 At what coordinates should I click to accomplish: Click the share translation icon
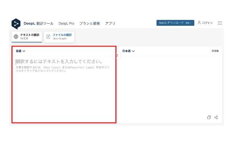pos(216,117)
